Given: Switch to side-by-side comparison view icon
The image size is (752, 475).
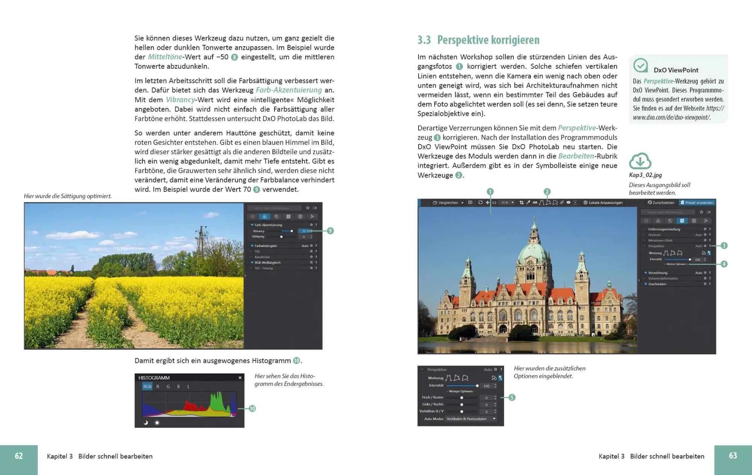Looking at the screenshot, I should [x=470, y=202].
